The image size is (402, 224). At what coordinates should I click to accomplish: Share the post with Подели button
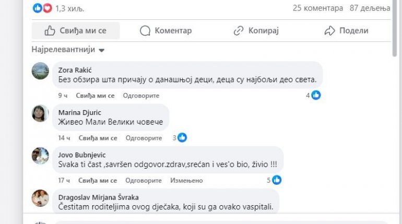pos(346,31)
